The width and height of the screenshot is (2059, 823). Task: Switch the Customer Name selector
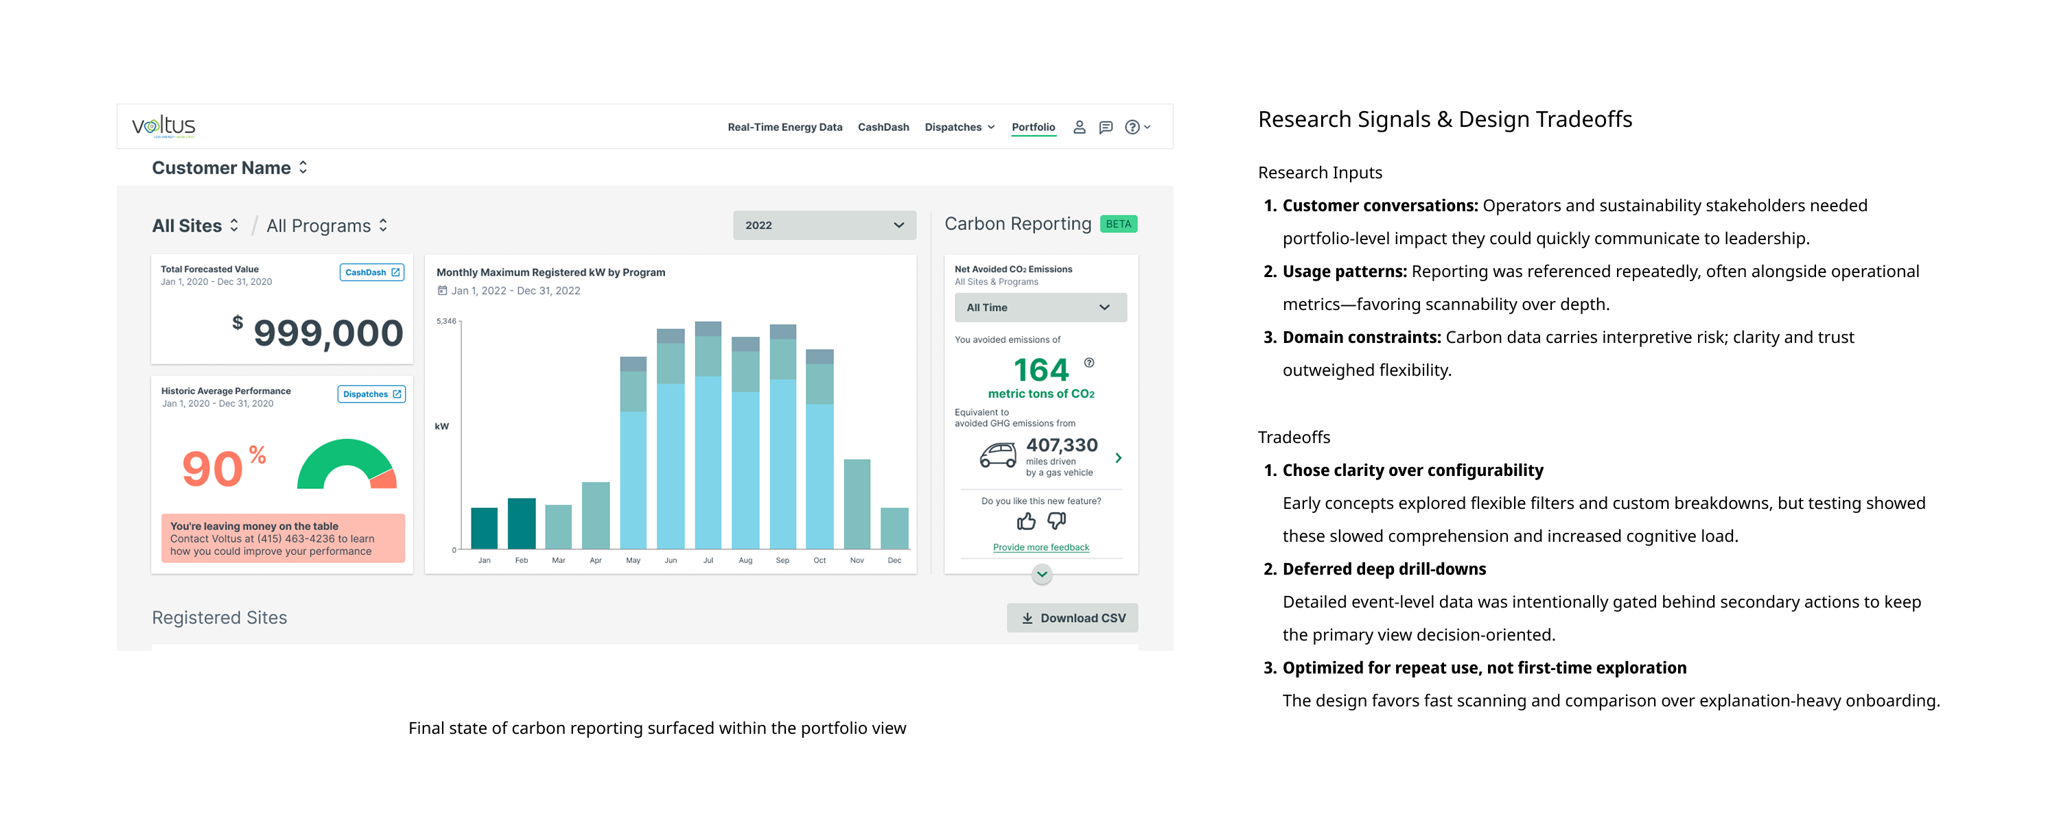tap(229, 168)
